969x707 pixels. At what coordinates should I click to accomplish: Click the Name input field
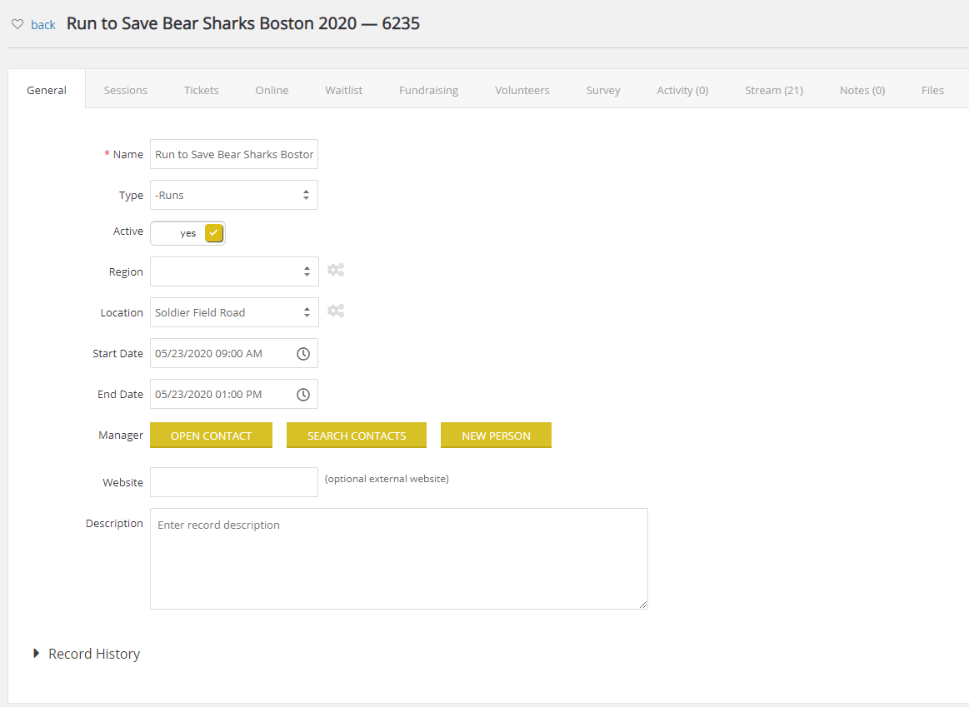coord(234,154)
